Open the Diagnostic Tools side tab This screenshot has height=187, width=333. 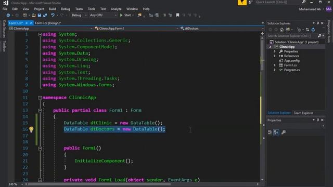point(329,31)
